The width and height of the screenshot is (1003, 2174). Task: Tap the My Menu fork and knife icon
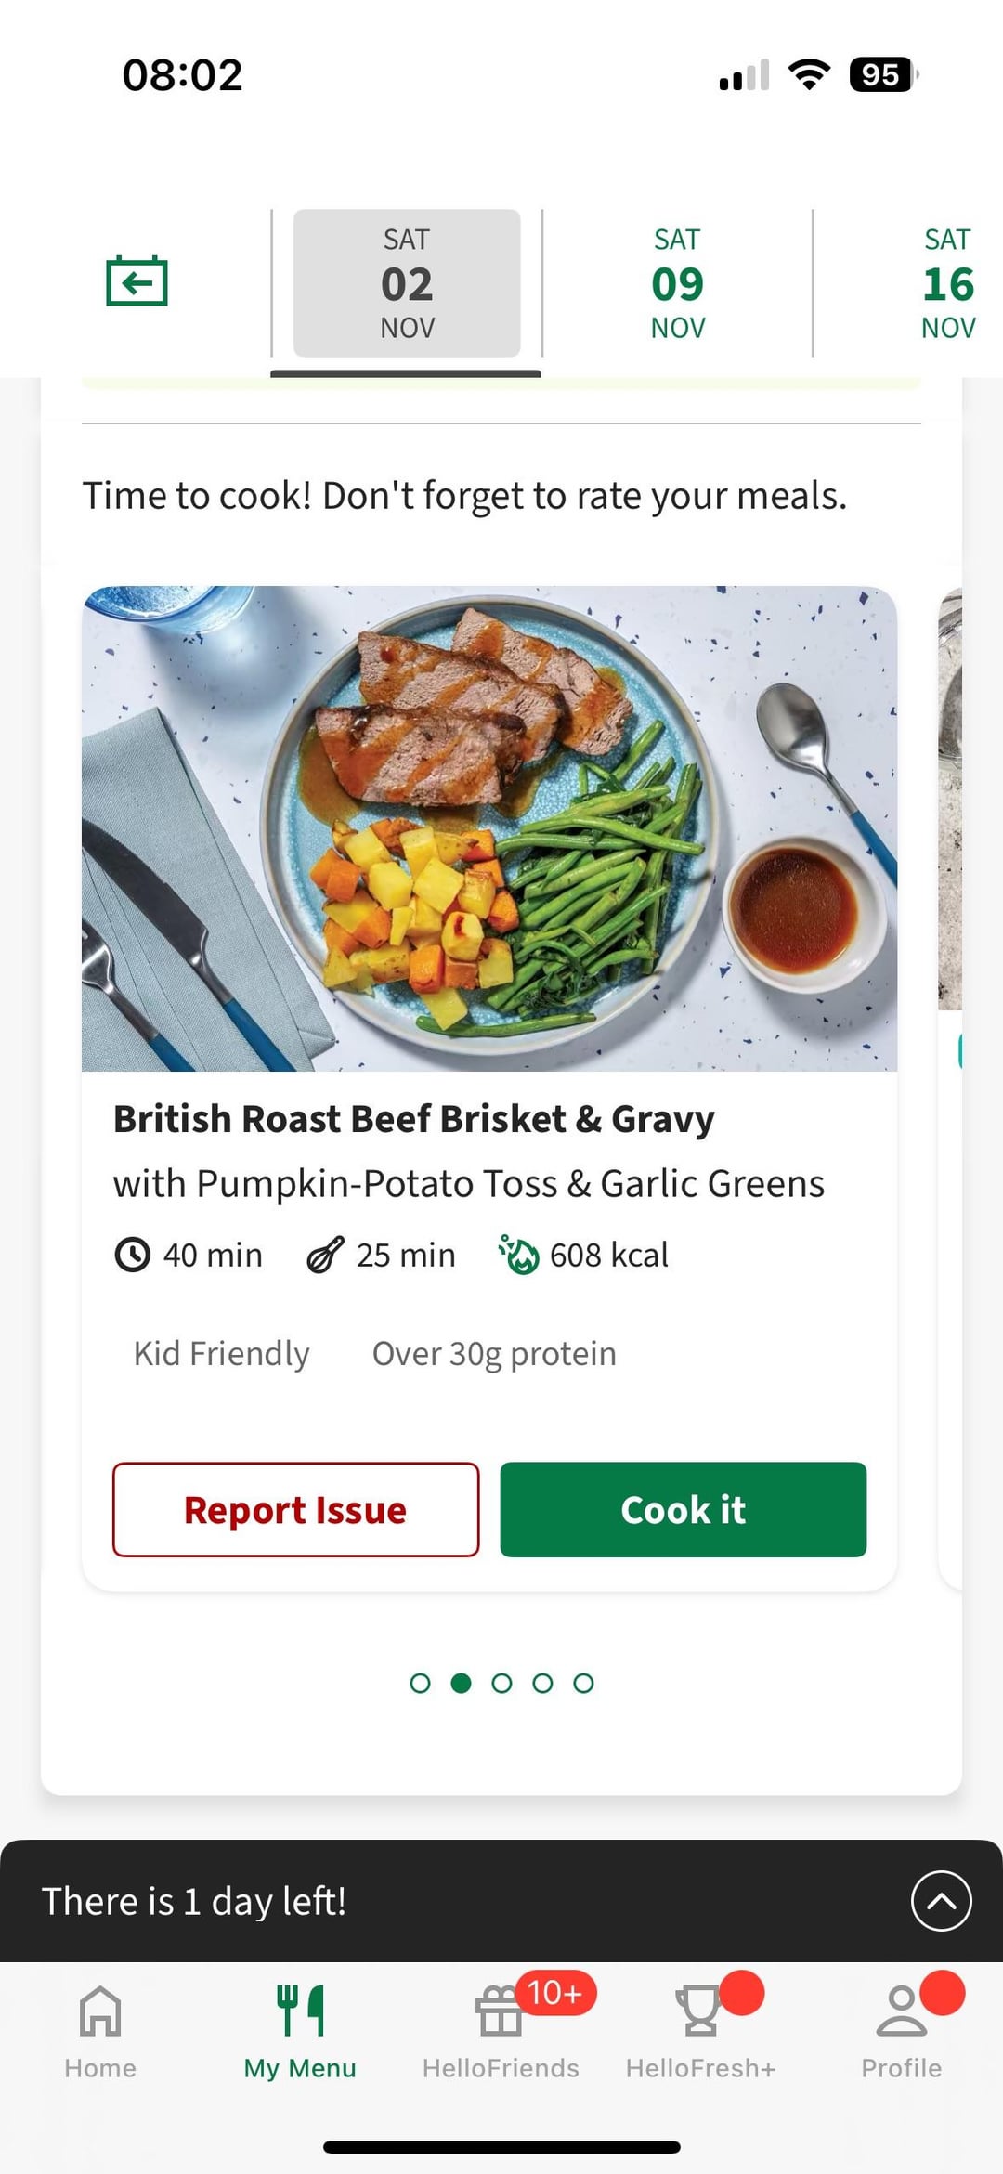tap(300, 2010)
